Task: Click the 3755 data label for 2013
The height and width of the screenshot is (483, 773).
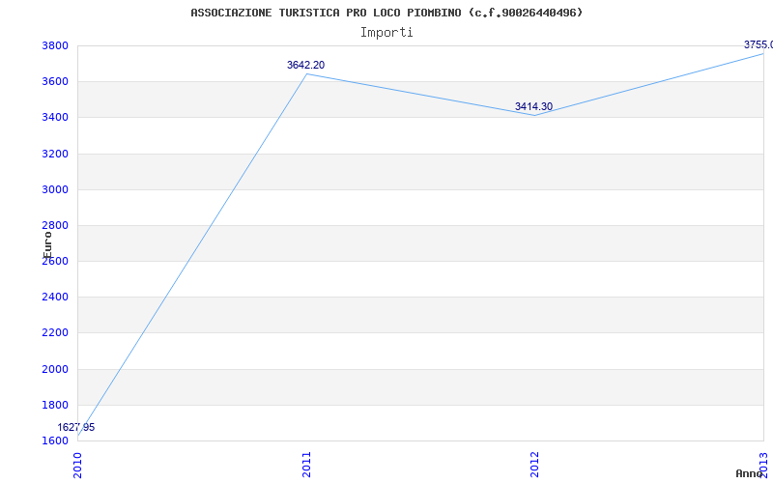Action: [759, 44]
